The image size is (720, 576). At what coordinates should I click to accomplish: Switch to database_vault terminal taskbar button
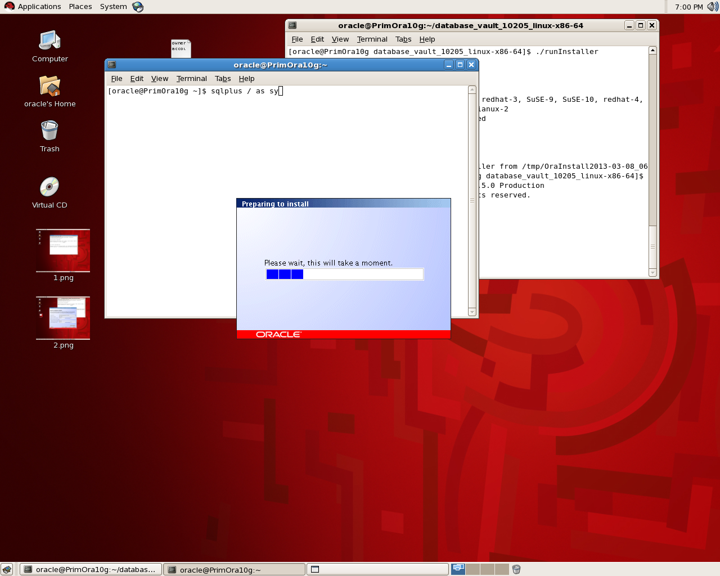91,569
